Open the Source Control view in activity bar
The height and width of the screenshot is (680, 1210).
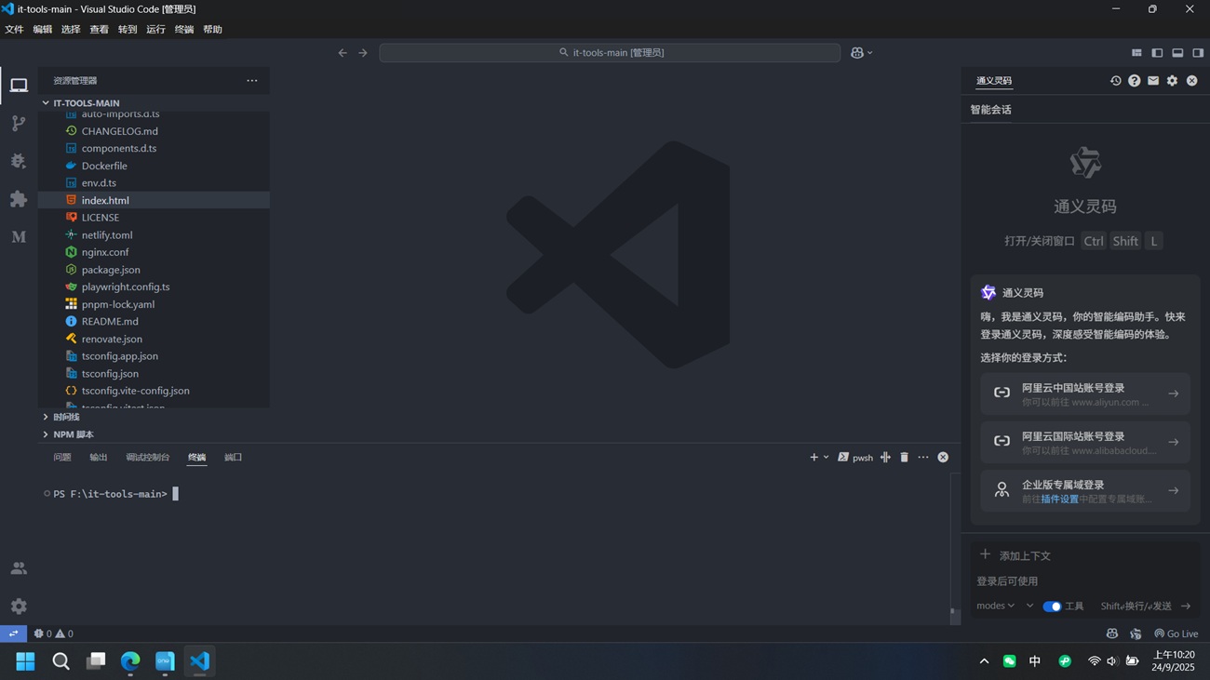(19, 124)
